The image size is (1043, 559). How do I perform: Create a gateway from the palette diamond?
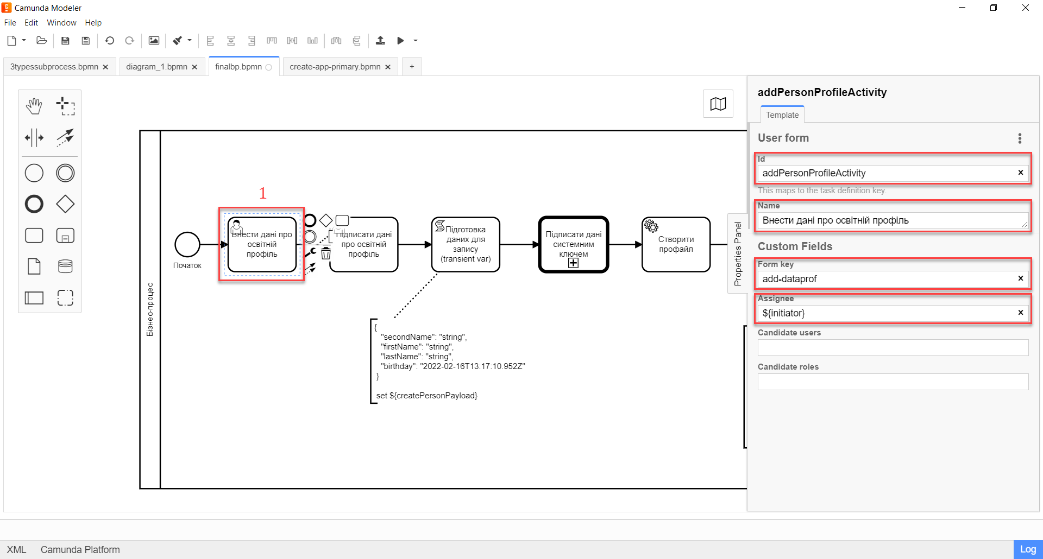pyautogui.click(x=65, y=204)
